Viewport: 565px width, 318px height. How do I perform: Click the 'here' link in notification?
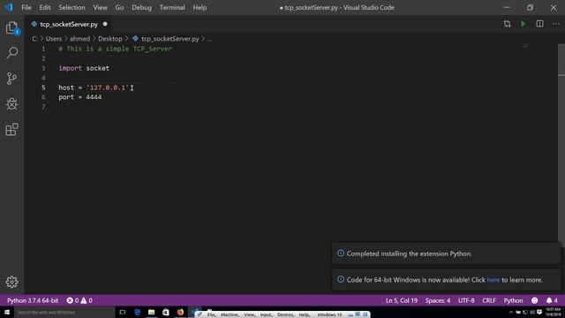coord(493,280)
